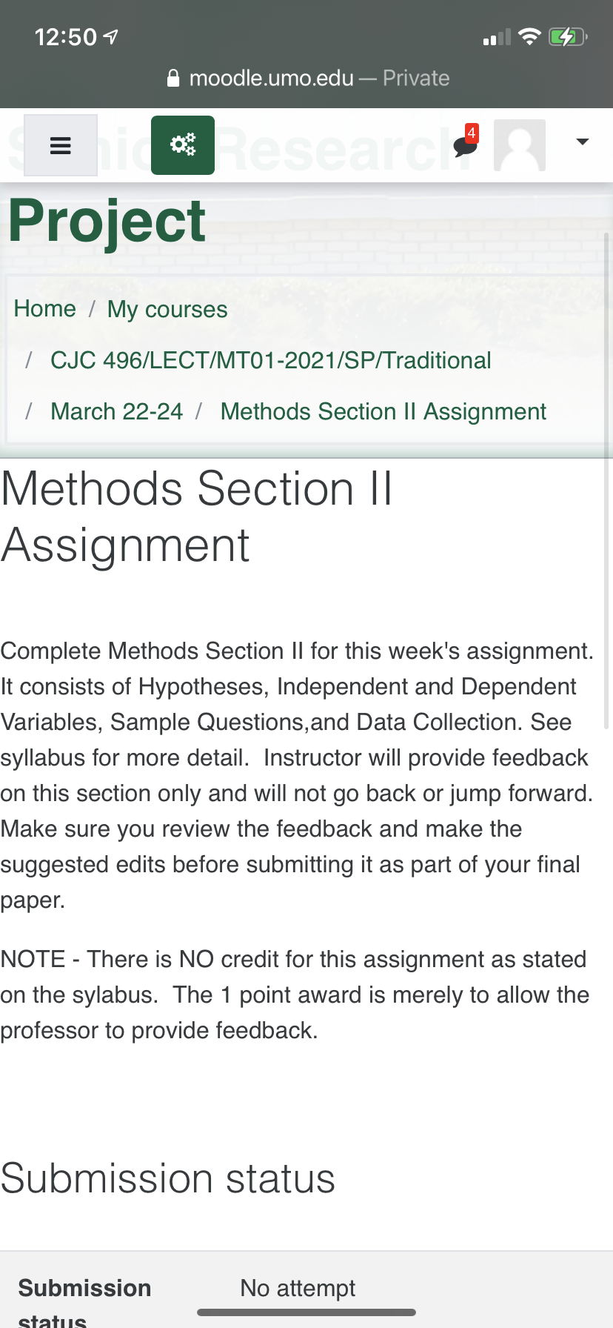Tap the green Project course title
The image size is (613, 1328).
107,221
